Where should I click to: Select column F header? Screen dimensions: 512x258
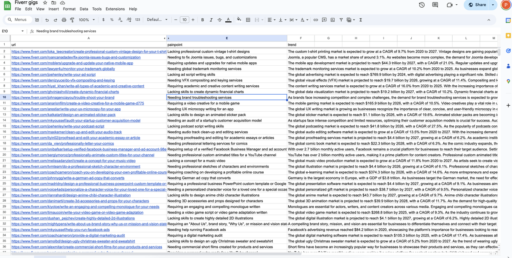(301, 38)
